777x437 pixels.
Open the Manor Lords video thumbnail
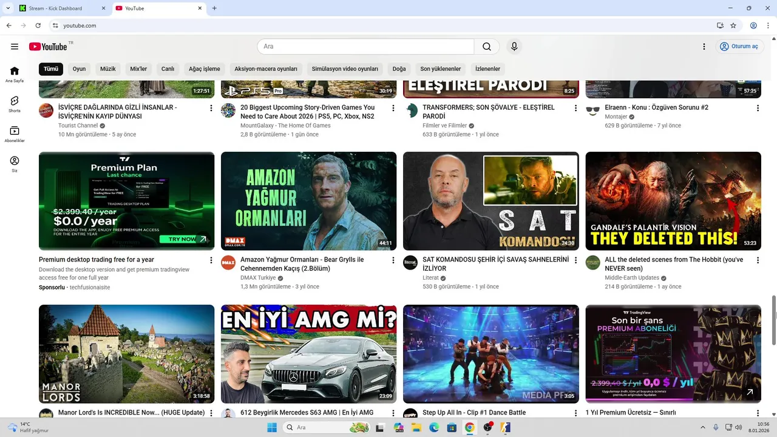(126, 354)
